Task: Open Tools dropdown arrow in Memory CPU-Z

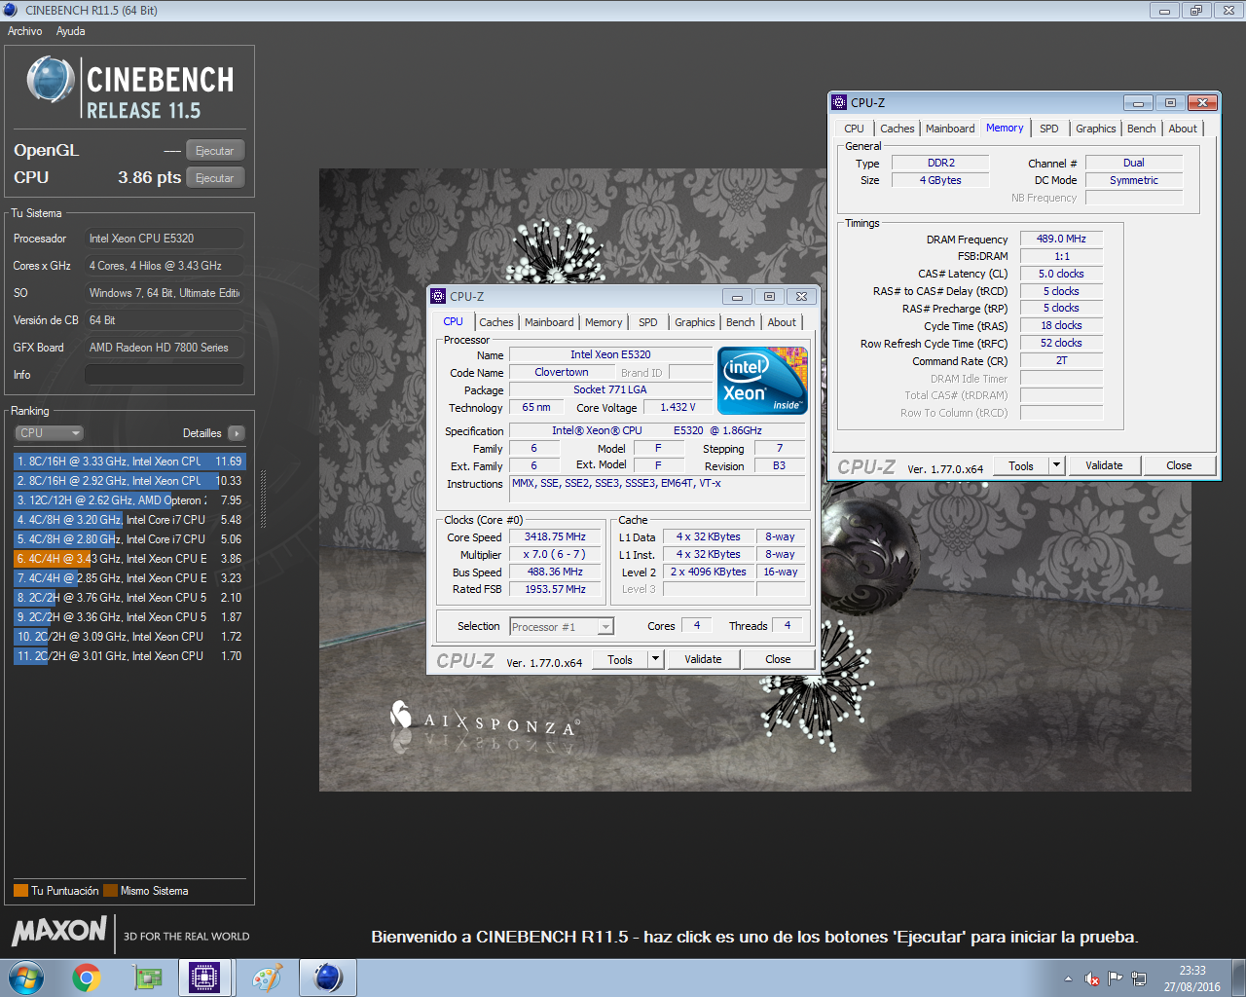Action: point(1057,465)
